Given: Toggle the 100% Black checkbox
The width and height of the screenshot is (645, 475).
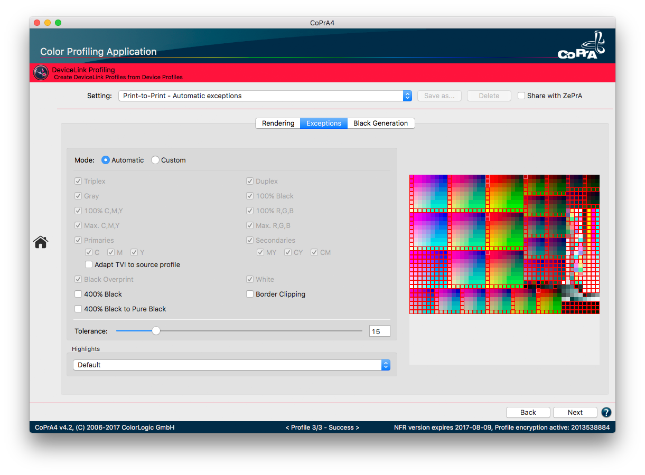Looking at the screenshot, I should (x=250, y=196).
